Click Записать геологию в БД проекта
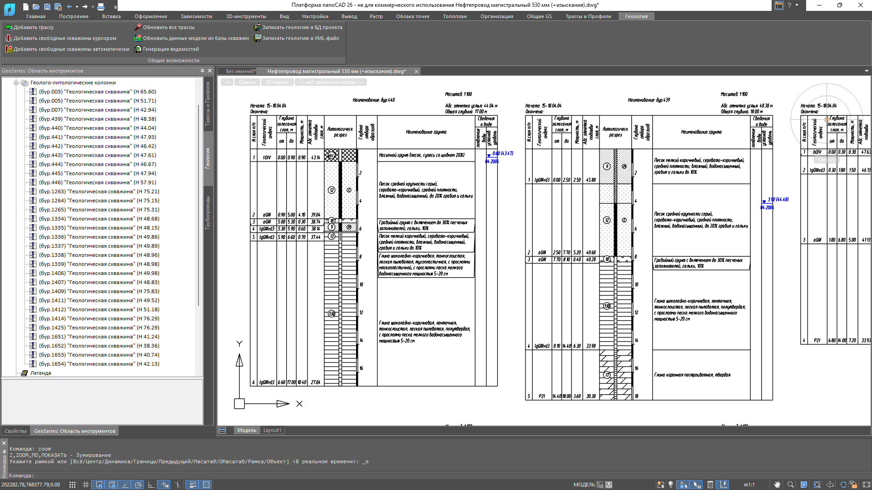Screen dimensions: 872x490 click(298, 27)
